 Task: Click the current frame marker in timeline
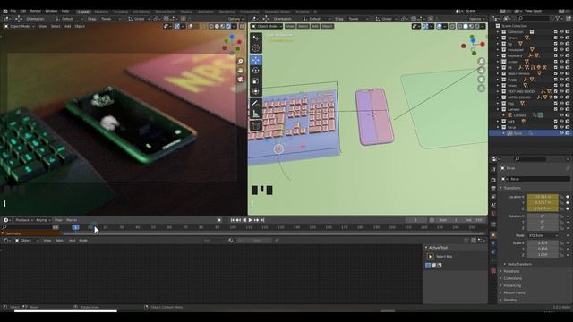click(75, 227)
